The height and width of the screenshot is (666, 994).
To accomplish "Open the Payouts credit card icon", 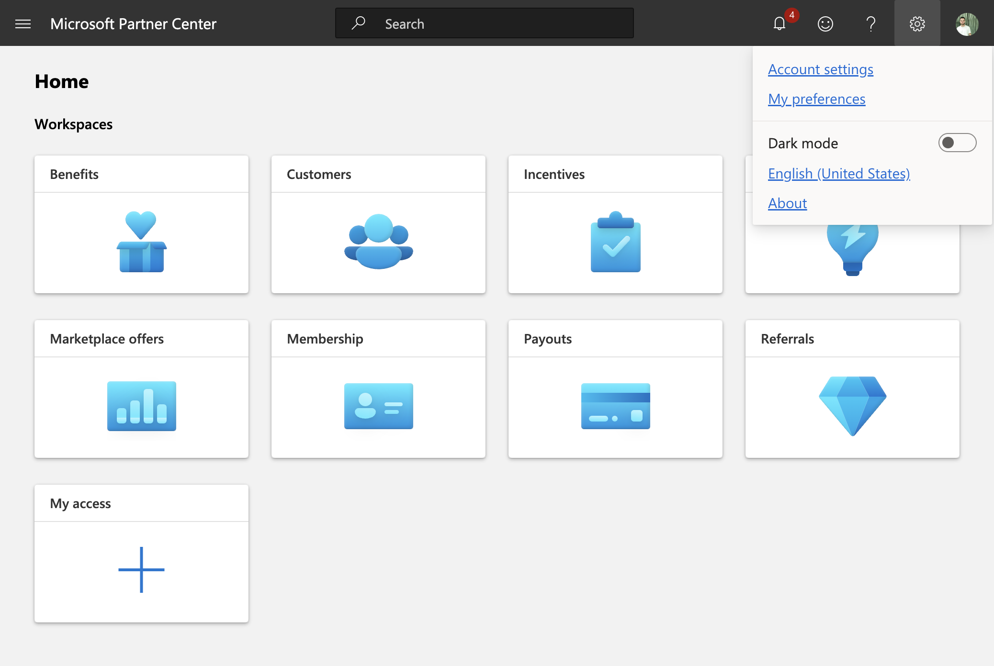I will [x=616, y=406].
